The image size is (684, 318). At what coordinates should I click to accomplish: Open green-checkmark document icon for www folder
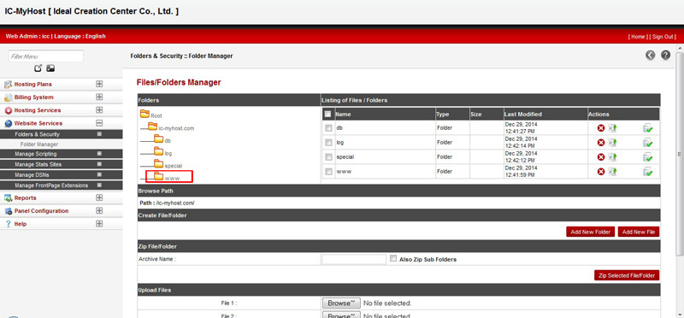click(647, 172)
